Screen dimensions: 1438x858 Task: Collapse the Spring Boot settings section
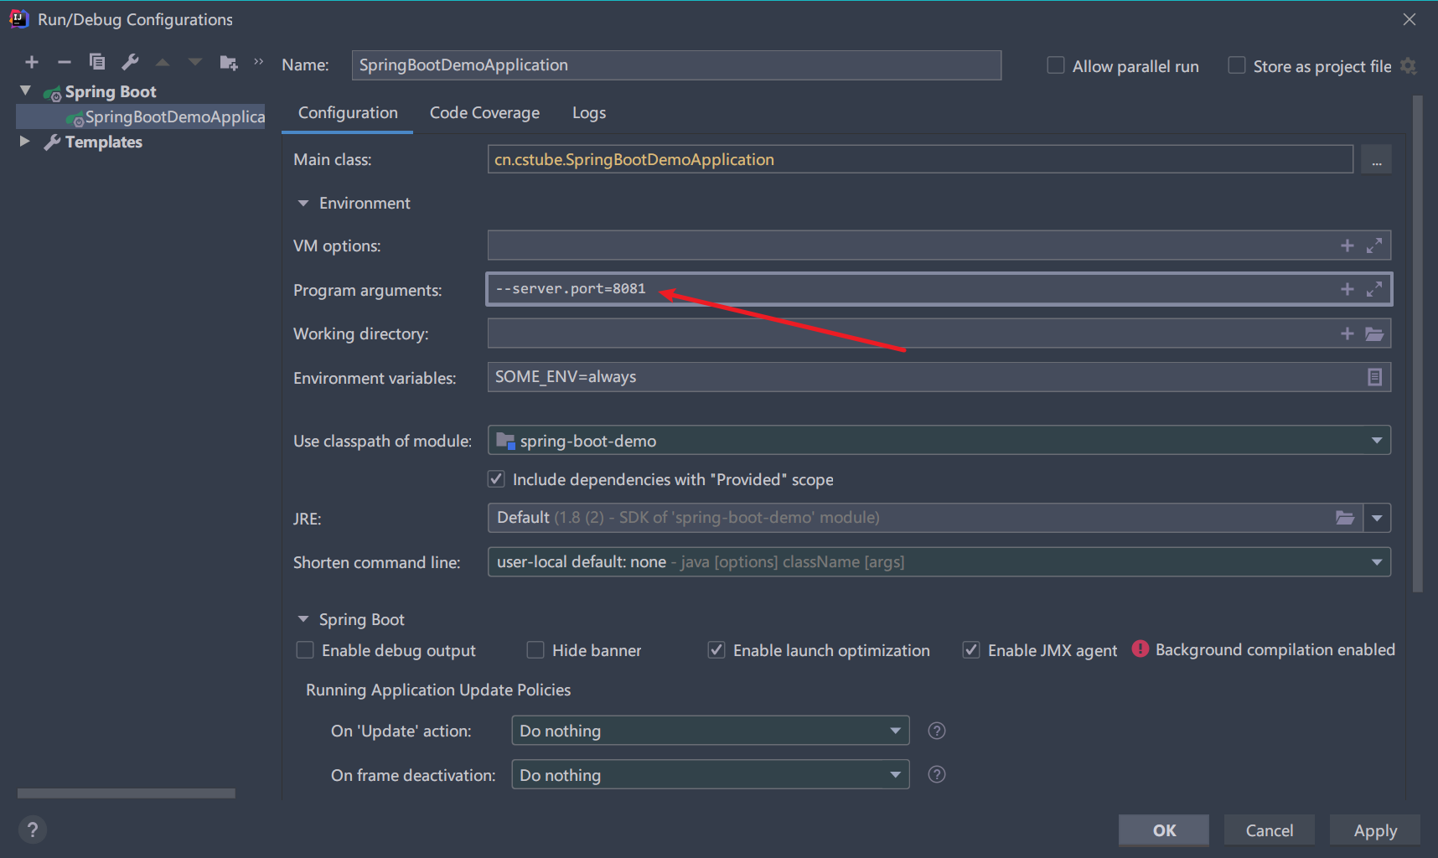[x=303, y=619]
